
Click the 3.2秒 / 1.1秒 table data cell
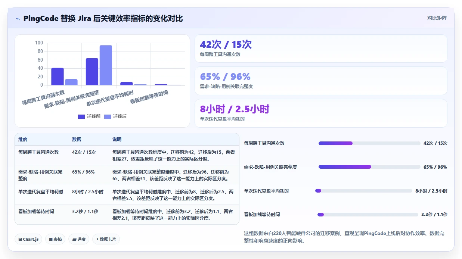pos(85,212)
